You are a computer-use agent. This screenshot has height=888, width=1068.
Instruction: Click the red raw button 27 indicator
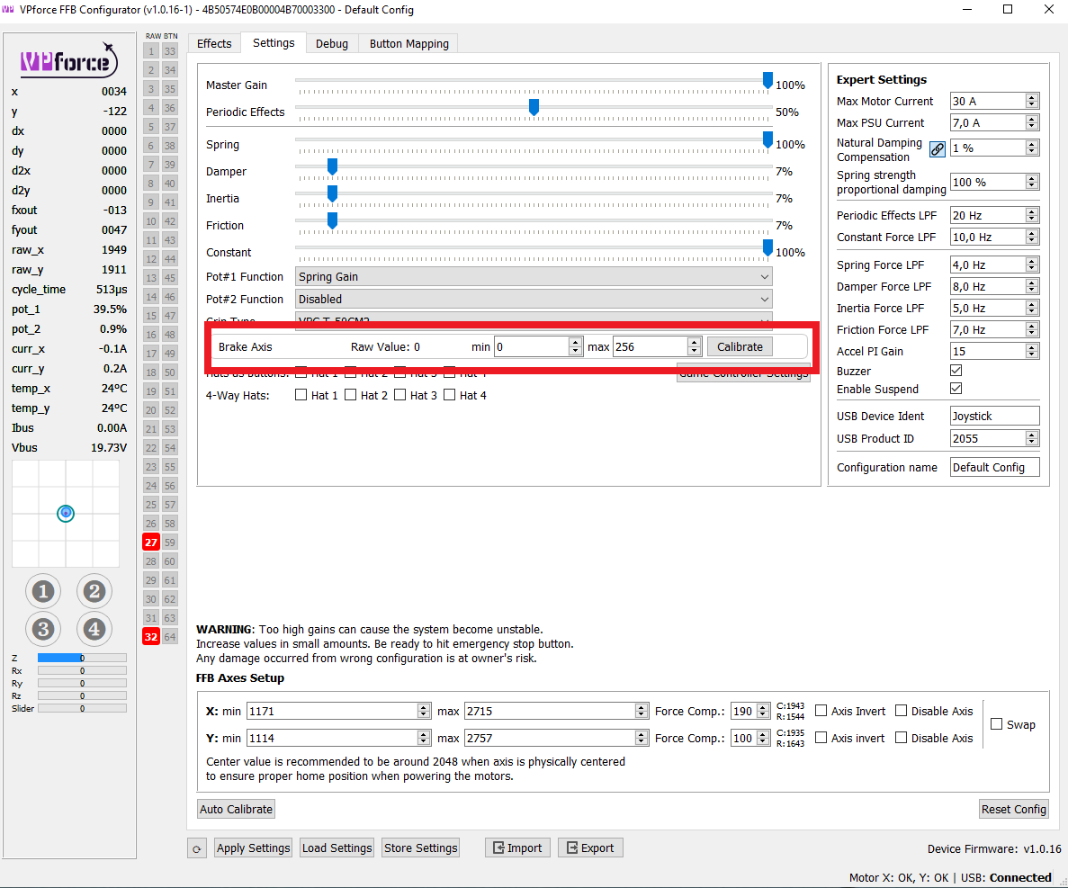pyautogui.click(x=151, y=543)
